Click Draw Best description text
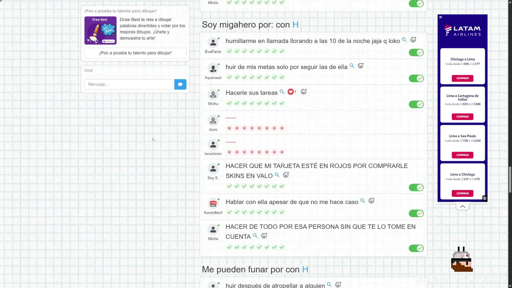The height and width of the screenshot is (288, 512). [x=152, y=29]
